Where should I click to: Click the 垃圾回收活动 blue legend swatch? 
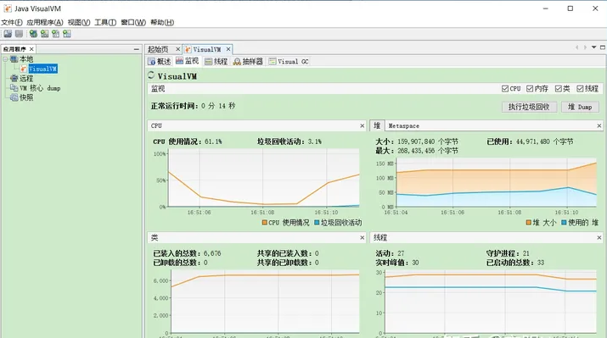tap(317, 223)
